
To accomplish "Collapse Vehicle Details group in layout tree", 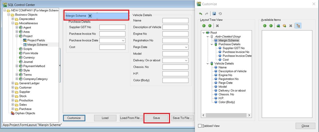I will 208,63.
